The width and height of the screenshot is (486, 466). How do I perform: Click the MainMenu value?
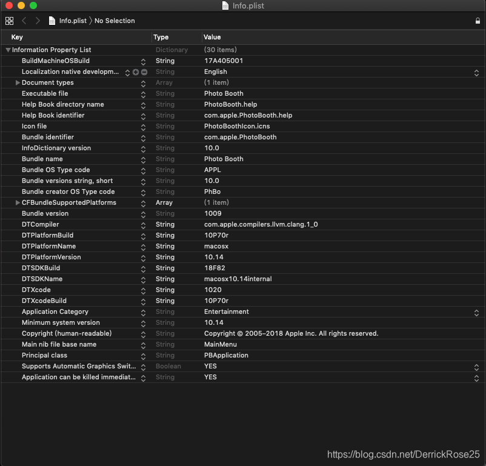click(x=221, y=344)
